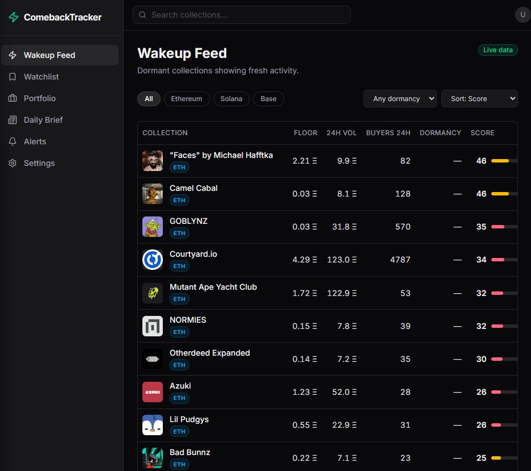
Task: Click the Camel Cabal collection thumbnail
Action: coord(153,194)
